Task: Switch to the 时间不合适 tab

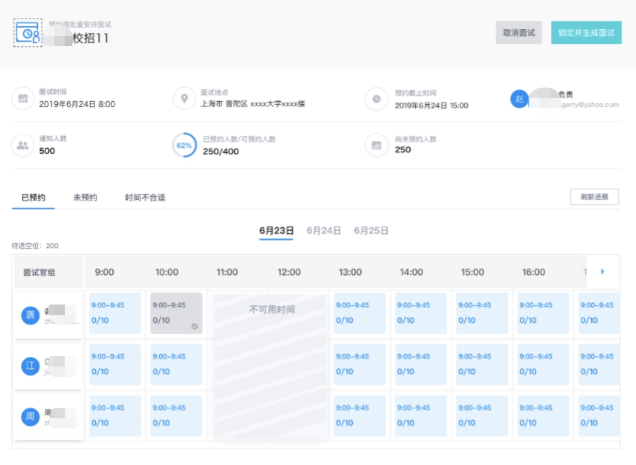Action: 145,198
